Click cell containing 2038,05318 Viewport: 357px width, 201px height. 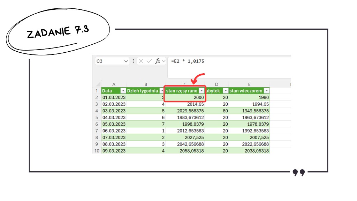coord(249,151)
